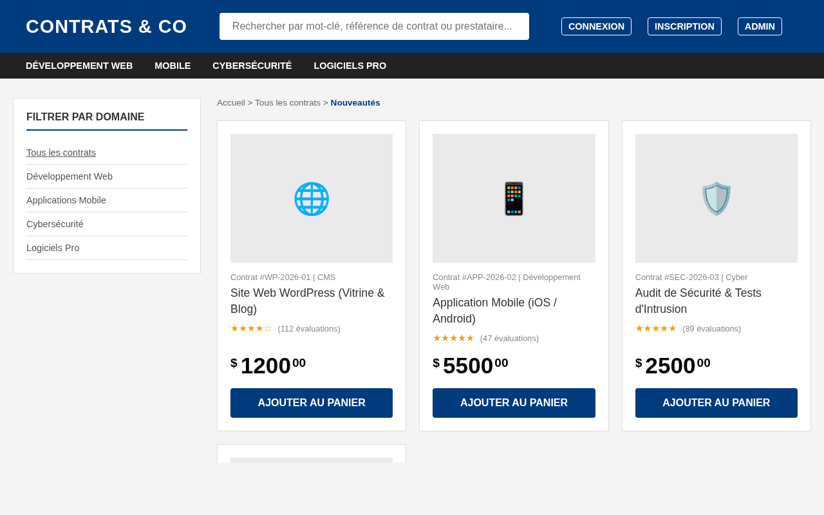Open LOGICIELS PRO navigation item

point(350,66)
